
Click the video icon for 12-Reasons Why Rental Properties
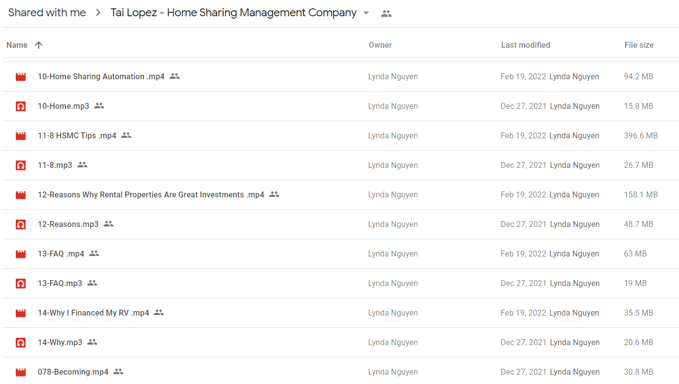pyautogui.click(x=21, y=195)
